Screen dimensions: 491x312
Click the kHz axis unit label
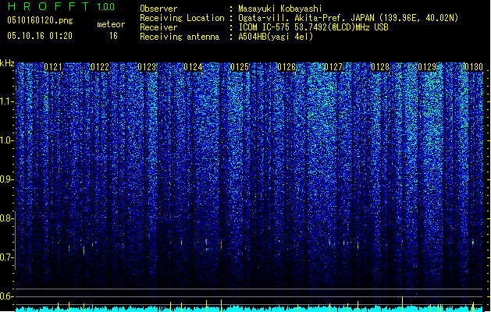(7, 63)
